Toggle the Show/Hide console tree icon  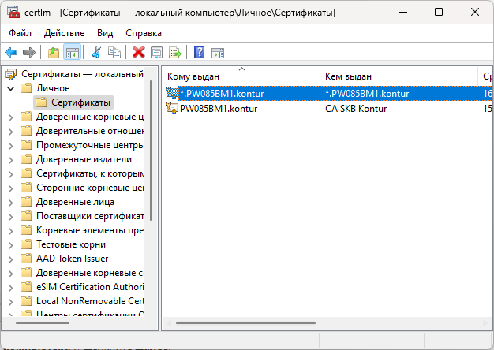72,53
